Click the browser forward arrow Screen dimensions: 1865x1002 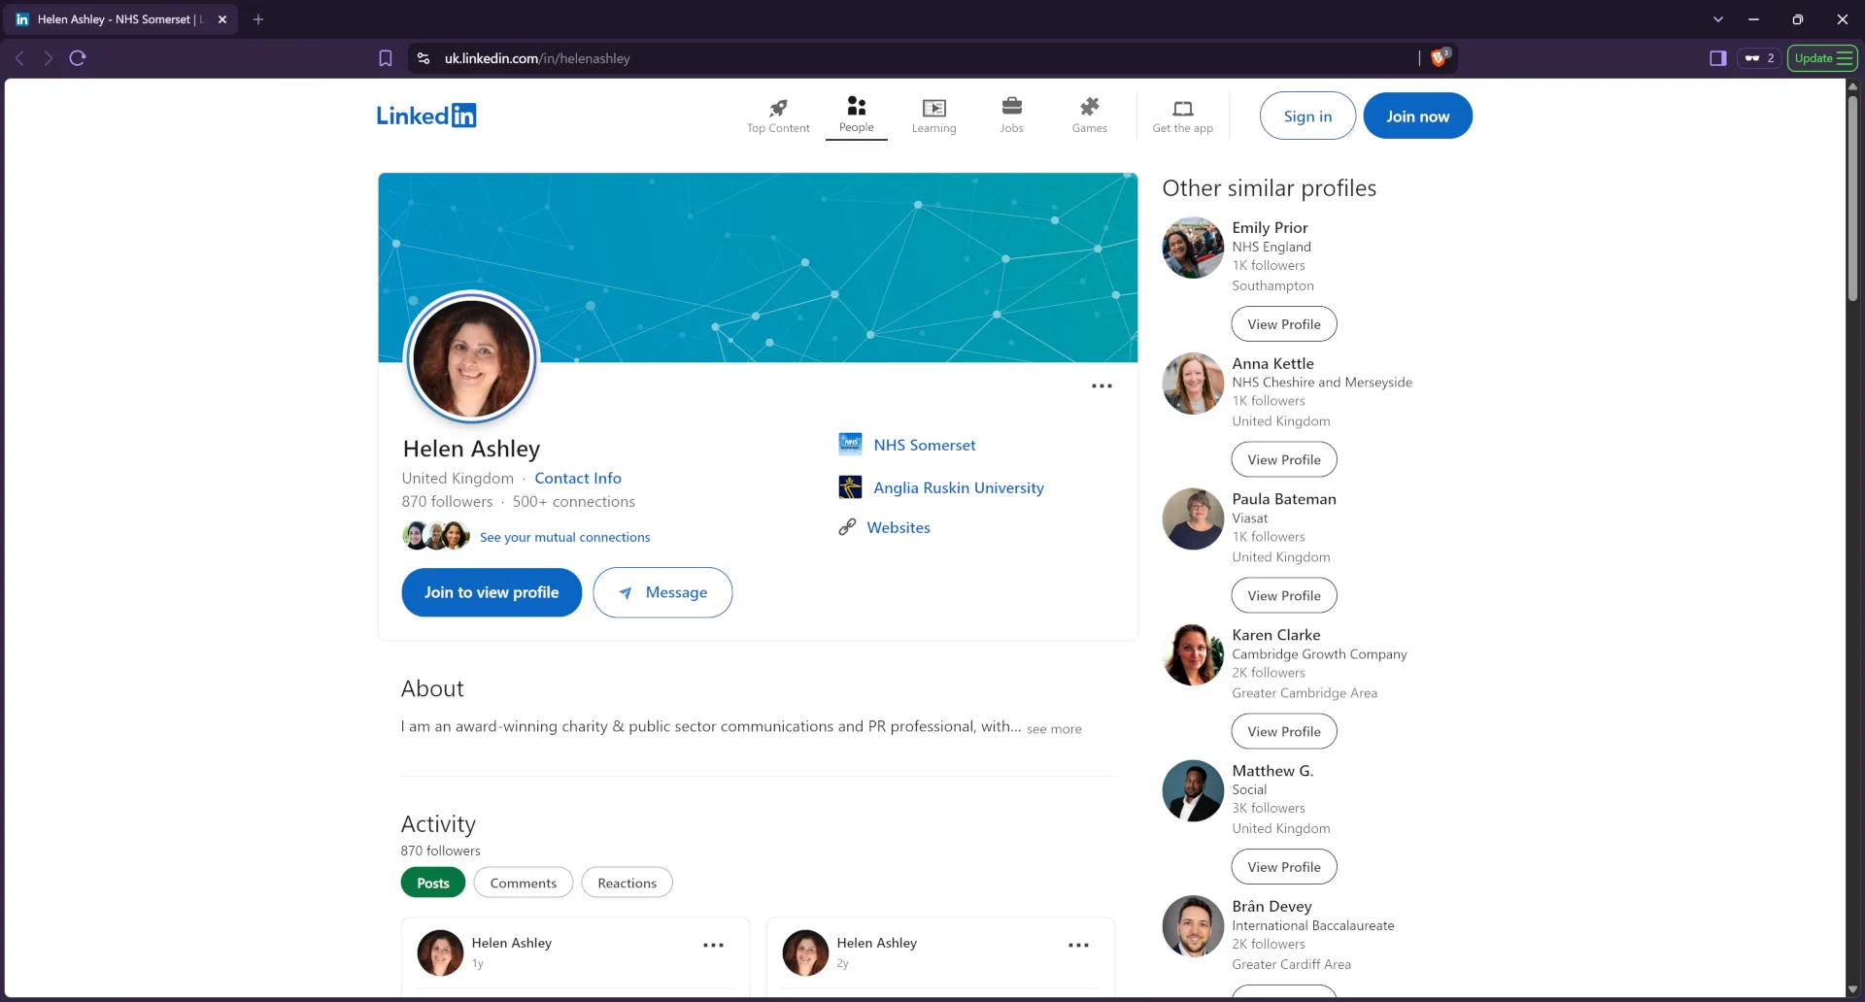tap(48, 58)
